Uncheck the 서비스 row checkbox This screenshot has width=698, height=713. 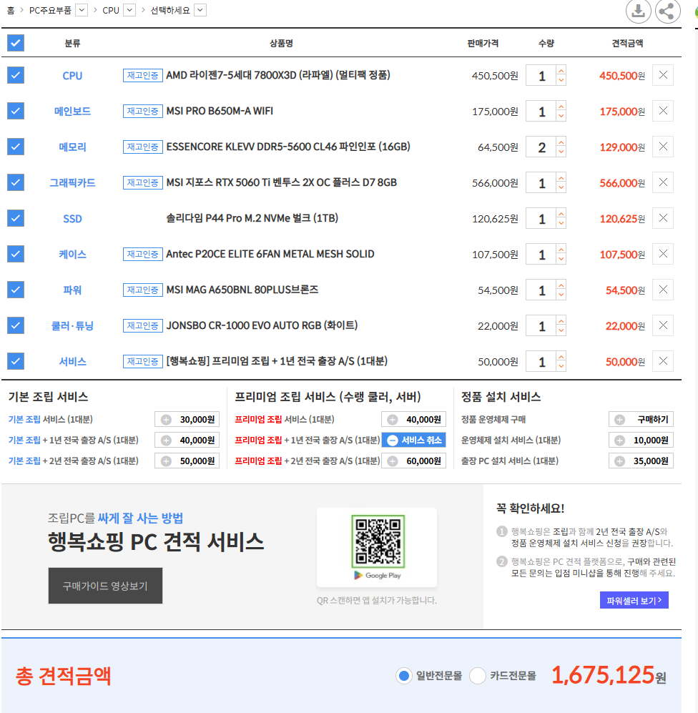16,361
